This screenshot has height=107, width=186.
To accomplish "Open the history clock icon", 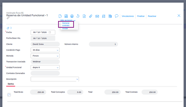I will [x=78, y=16].
